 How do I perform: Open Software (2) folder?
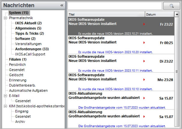pyautogui.click(x=25, y=39)
